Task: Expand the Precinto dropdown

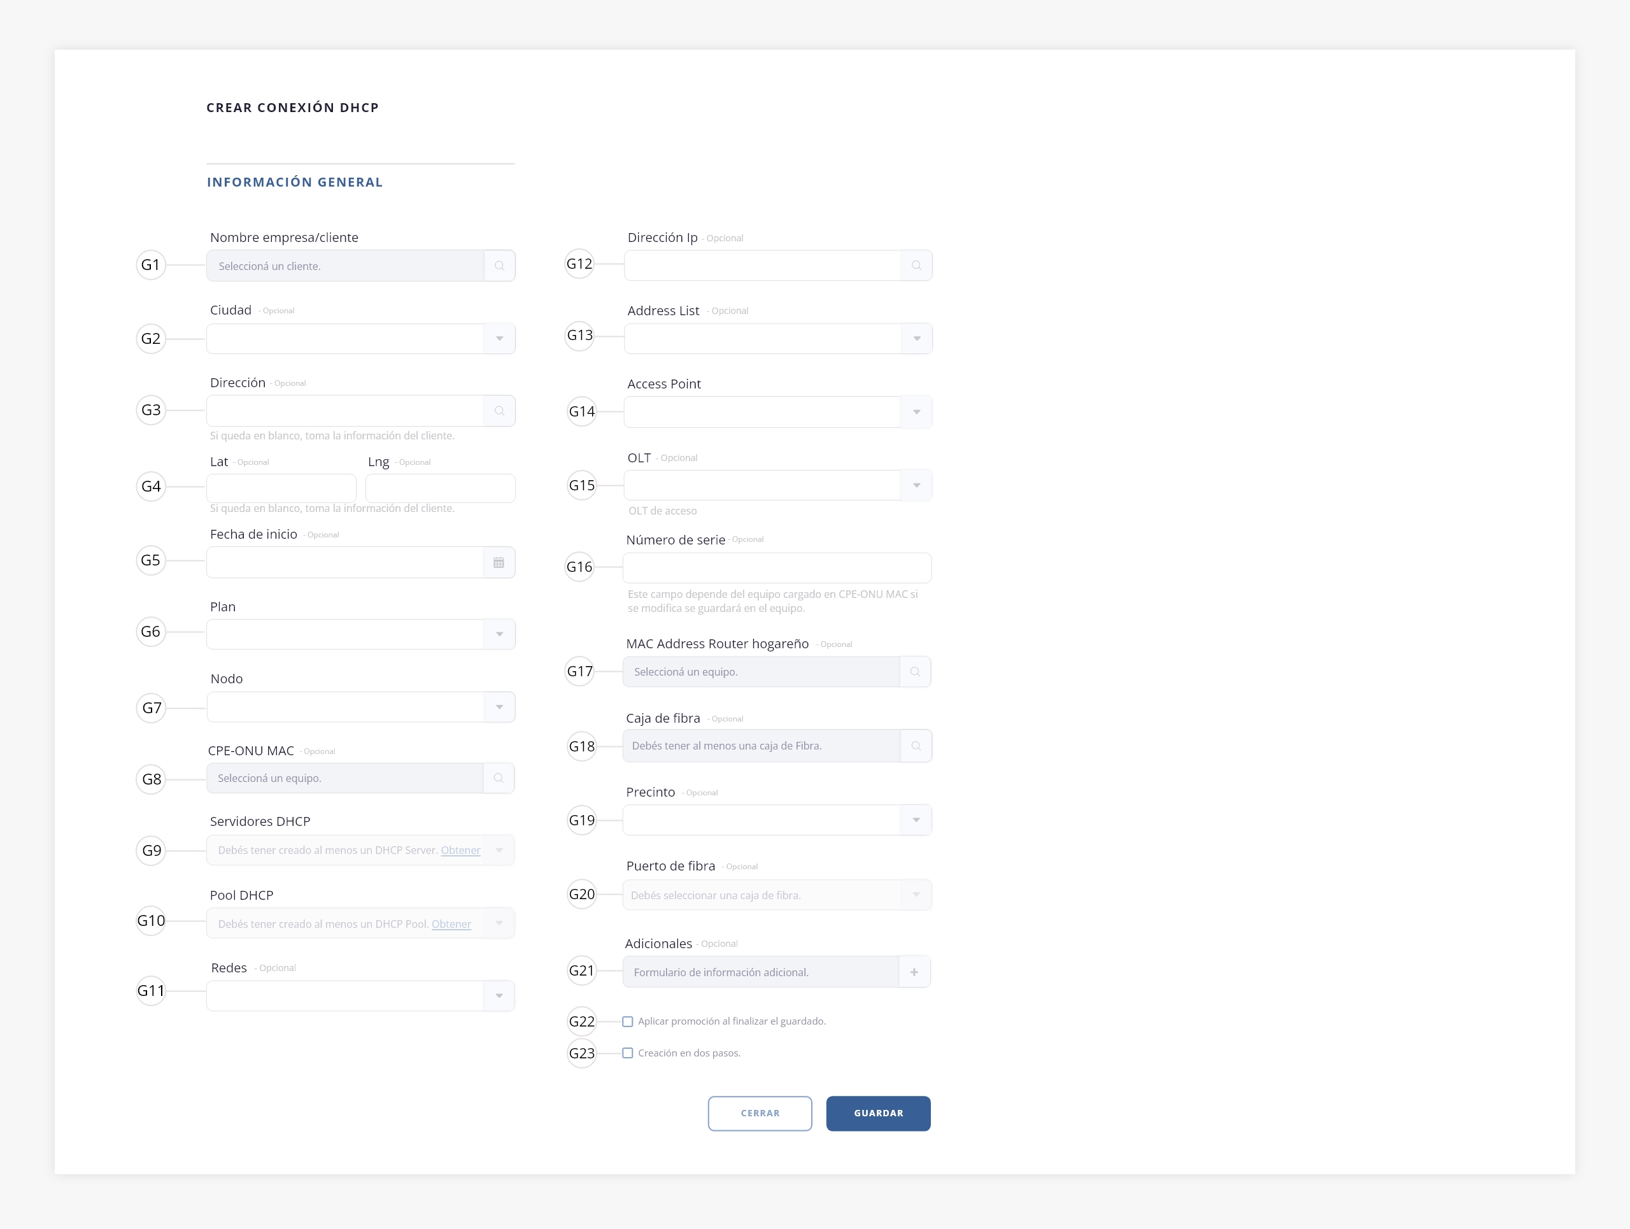Action: (x=916, y=820)
